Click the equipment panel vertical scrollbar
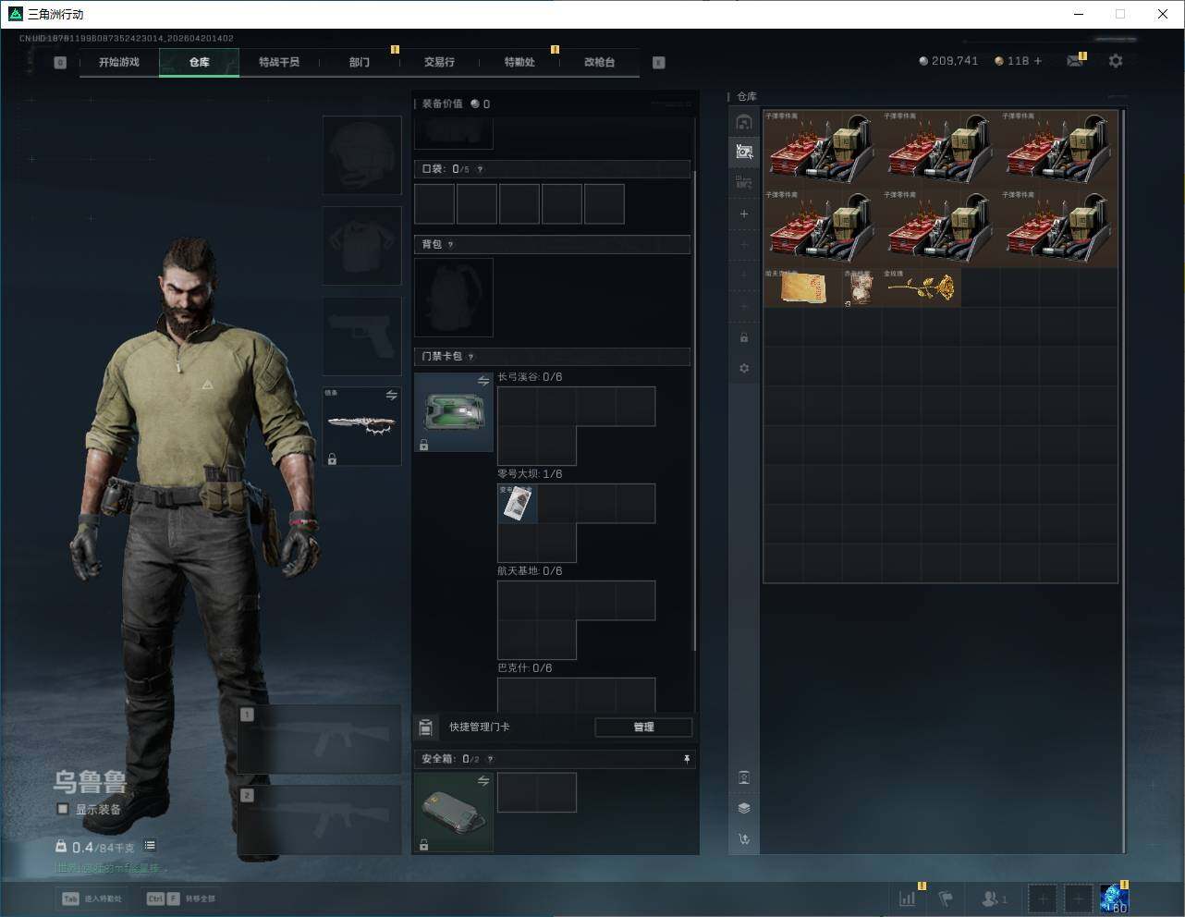1185x917 pixels. (x=695, y=411)
